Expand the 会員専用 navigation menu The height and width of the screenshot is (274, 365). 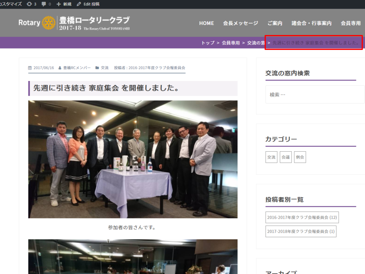351,23
